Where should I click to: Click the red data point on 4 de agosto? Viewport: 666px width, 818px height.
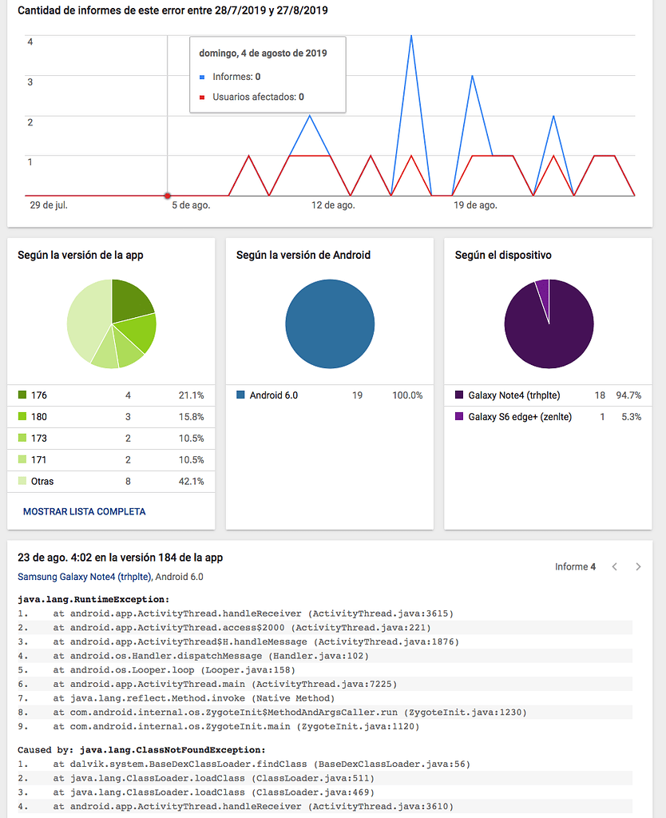[167, 196]
